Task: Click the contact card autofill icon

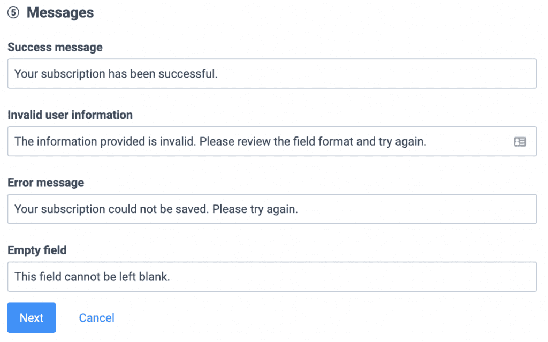Action: 520,142
